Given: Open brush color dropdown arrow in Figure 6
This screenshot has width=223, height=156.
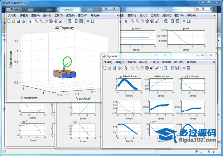Looking at the screenshot, I should pos(160,68).
